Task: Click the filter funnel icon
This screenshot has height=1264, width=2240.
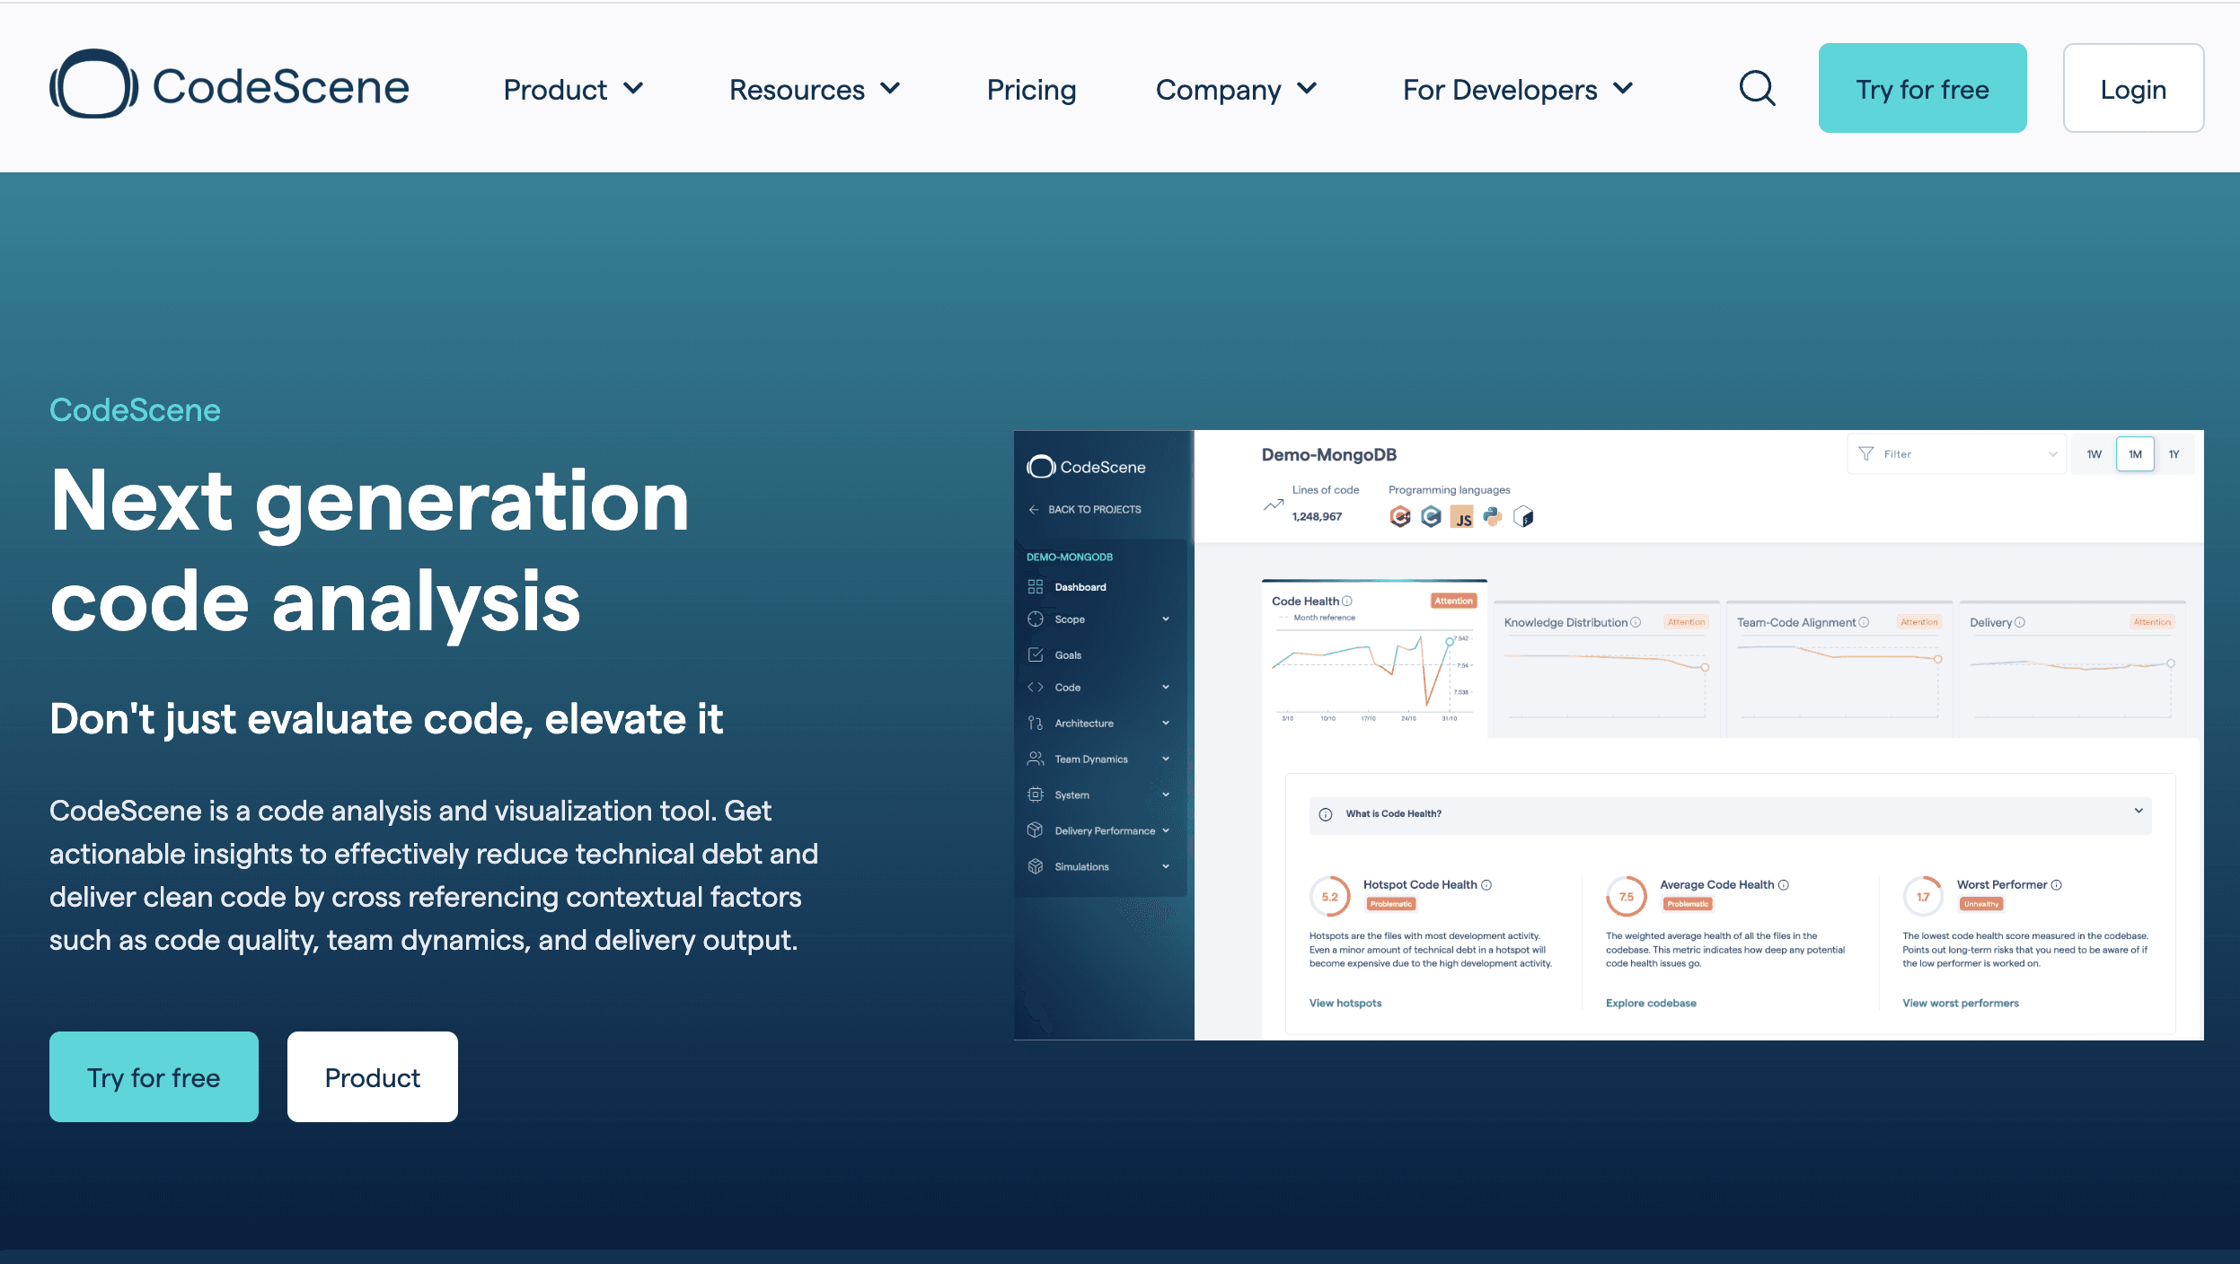Action: click(x=1866, y=454)
